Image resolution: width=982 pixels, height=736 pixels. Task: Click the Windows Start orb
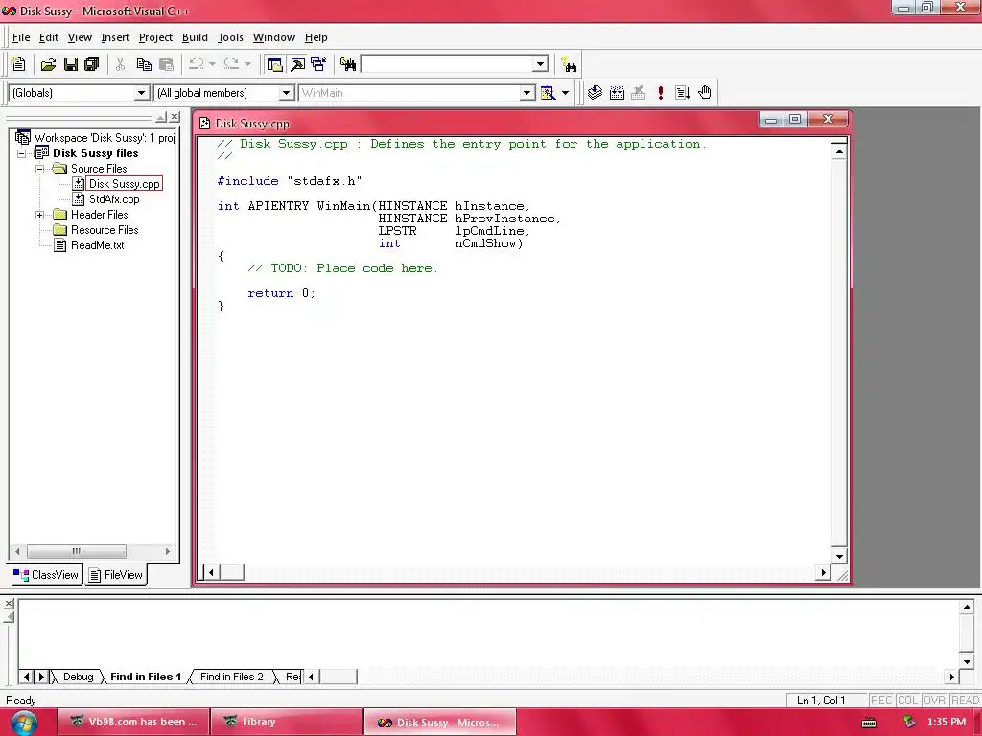pyautogui.click(x=24, y=723)
